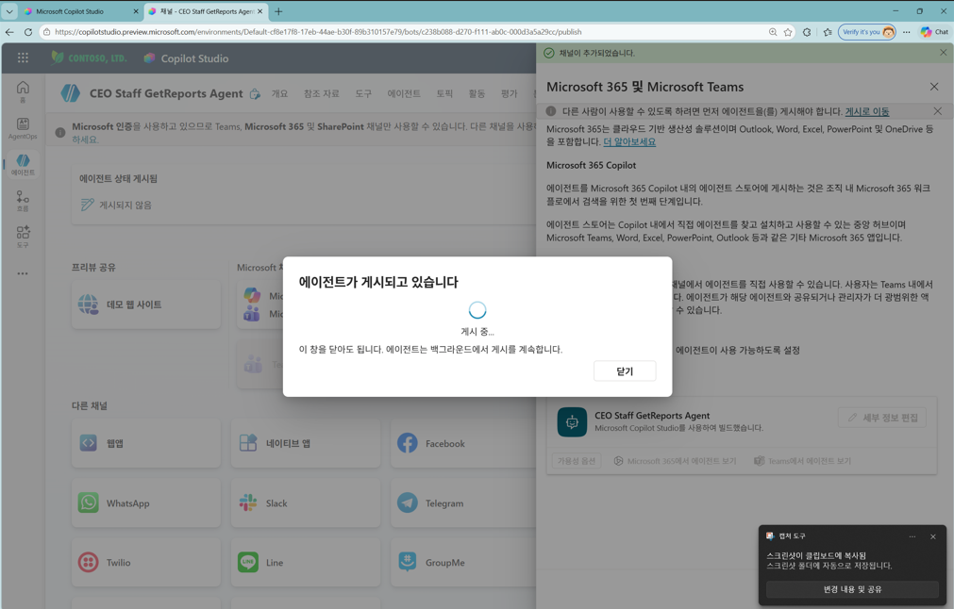Open the 더 알아보세요 link
Viewport: 954px width, 609px height.
(629, 141)
